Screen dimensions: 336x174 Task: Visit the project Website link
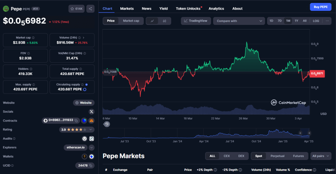coord(84,103)
